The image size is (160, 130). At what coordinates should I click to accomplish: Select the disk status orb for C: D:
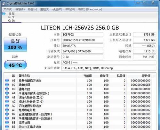[x=4, y=14]
